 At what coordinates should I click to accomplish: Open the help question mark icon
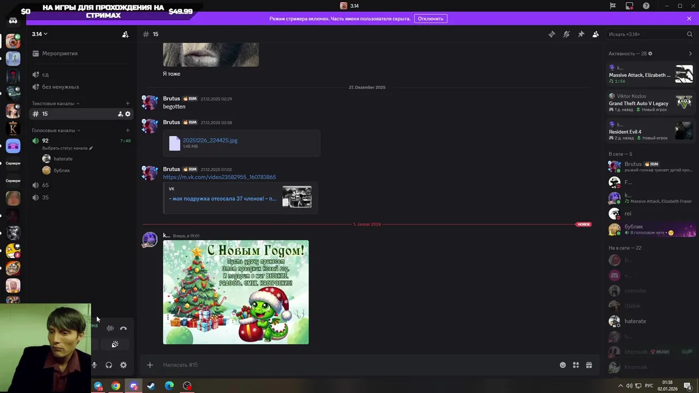[x=646, y=6]
